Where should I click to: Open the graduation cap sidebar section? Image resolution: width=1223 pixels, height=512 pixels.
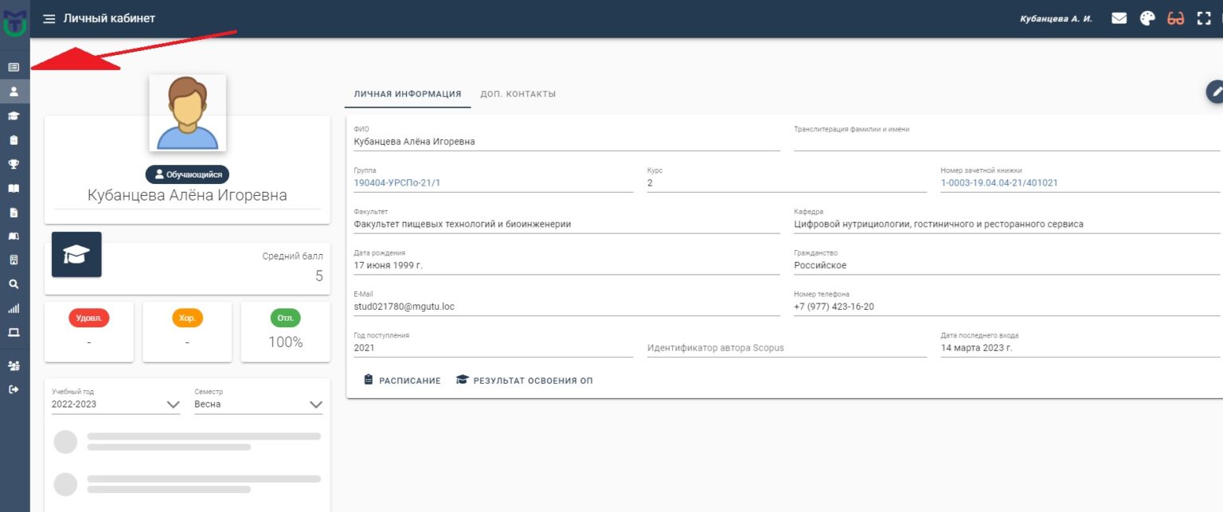tap(14, 116)
